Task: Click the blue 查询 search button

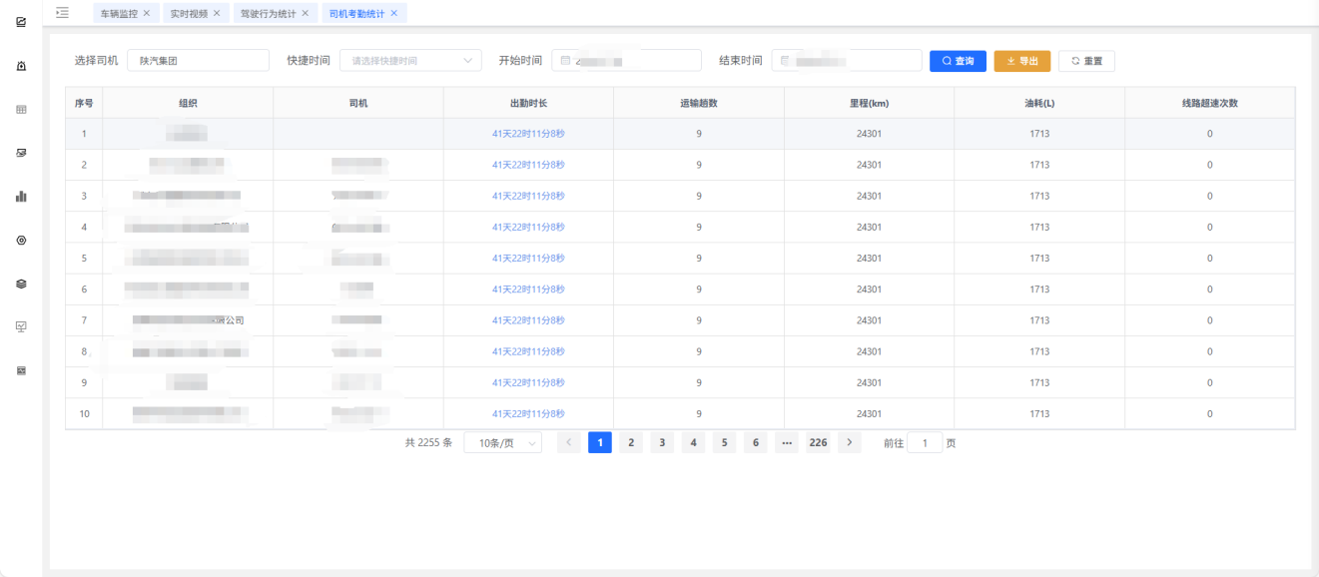Action: coord(958,61)
